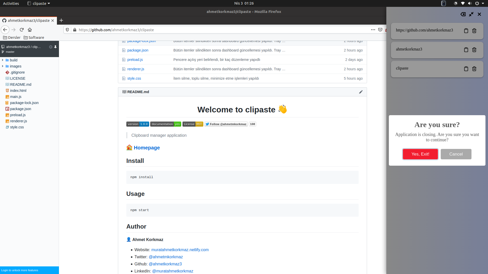Click the documentation yes badge

[166, 124]
